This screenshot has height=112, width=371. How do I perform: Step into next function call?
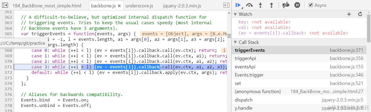click(260, 5)
